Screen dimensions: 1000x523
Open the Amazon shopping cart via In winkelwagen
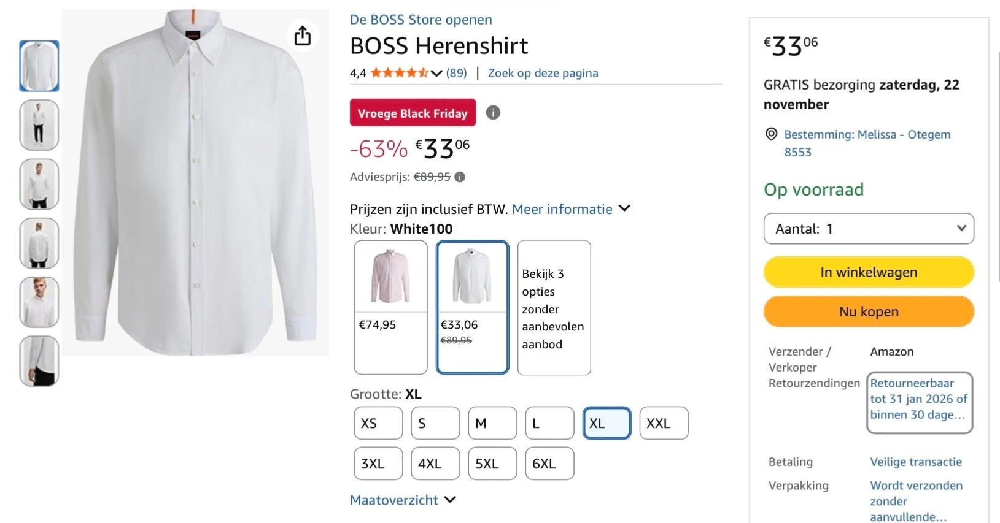click(868, 272)
